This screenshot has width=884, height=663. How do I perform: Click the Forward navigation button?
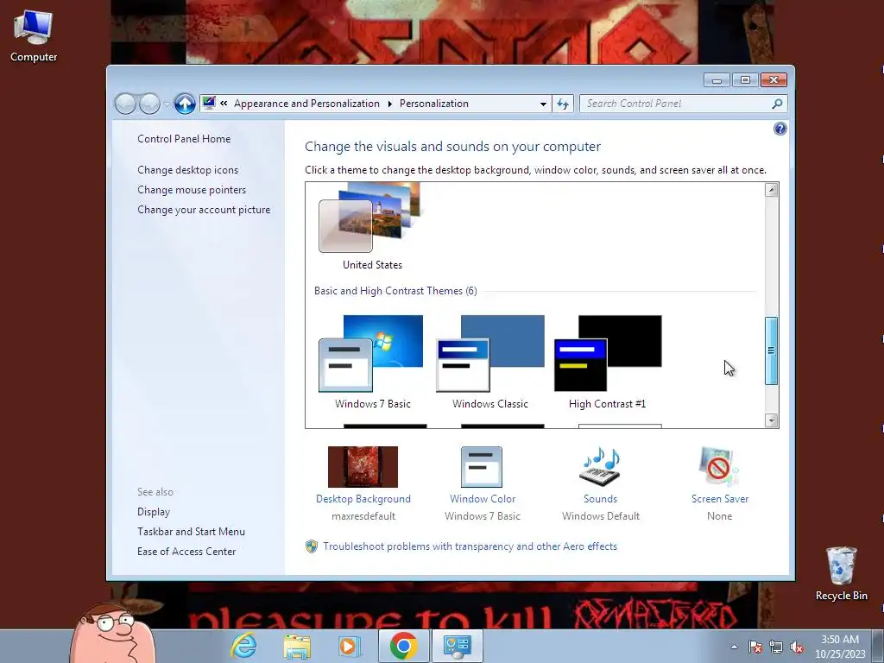pyautogui.click(x=149, y=104)
